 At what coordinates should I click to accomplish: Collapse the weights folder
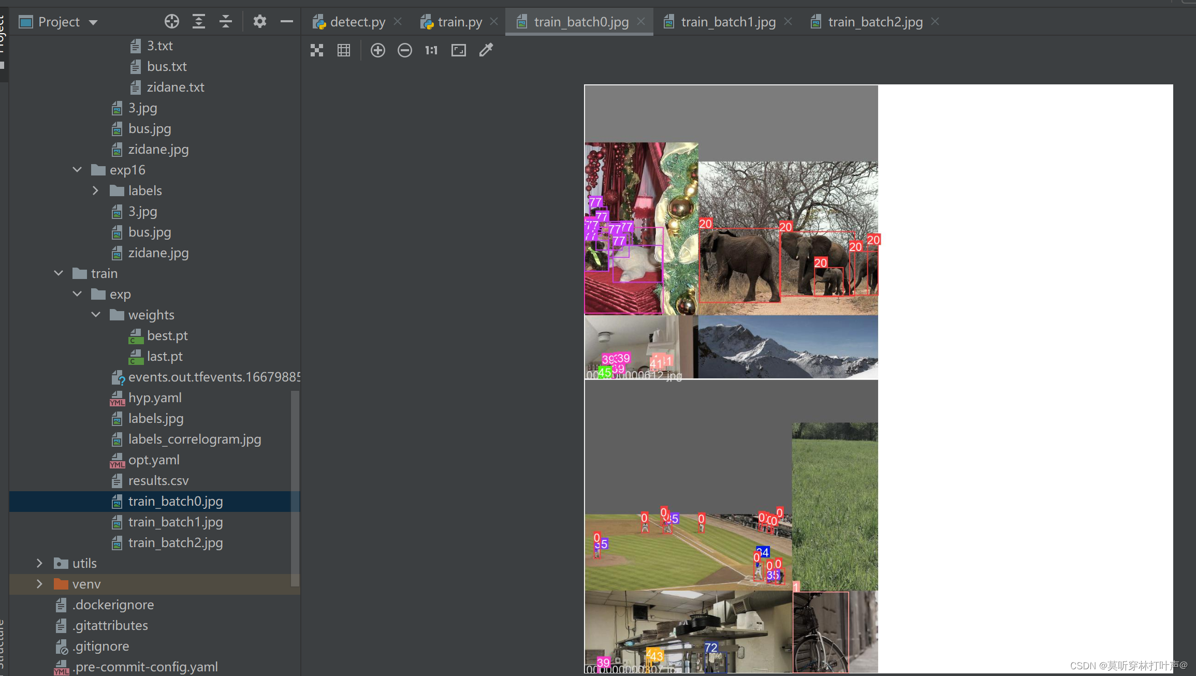pyautogui.click(x=96, y=315)
